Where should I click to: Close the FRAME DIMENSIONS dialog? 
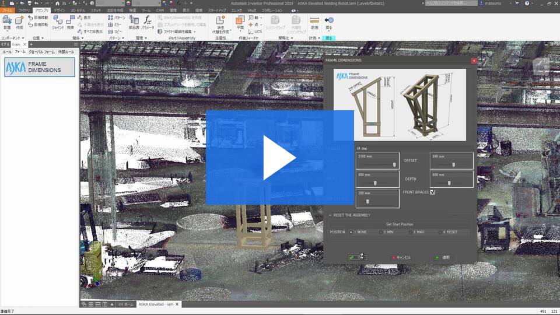point(474,61)
